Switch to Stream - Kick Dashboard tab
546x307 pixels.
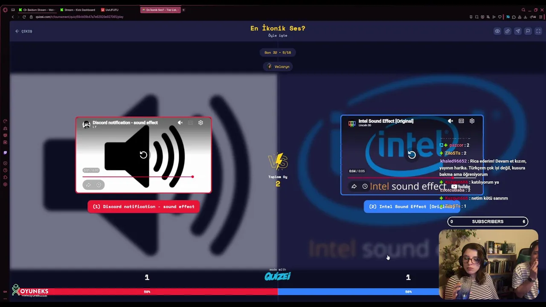(x=78, y=10)
